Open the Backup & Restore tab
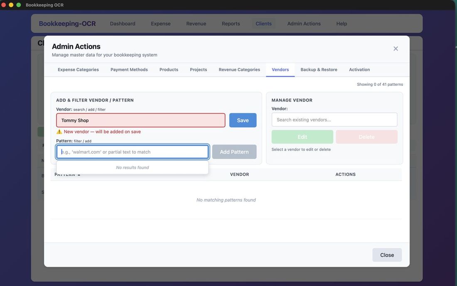The height and width of the screenshot is (286, 457). (x=319, y=70)
